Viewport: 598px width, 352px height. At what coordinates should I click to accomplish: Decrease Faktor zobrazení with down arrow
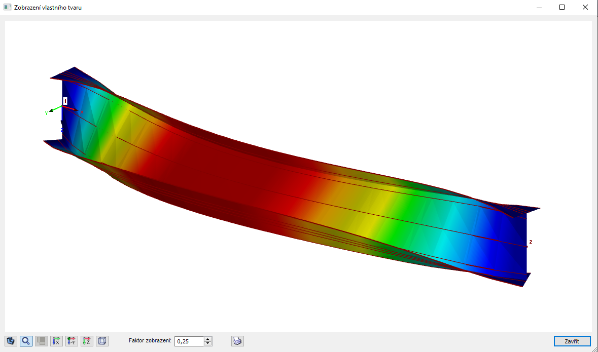pos(208,343)
